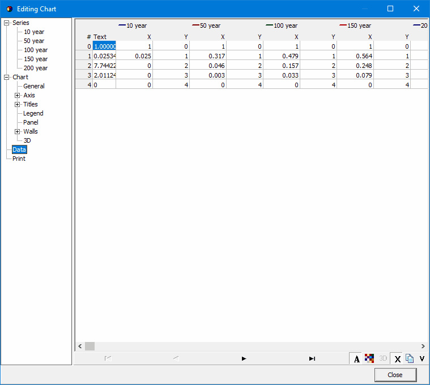This screenshot has height=385, width=430.
Task: Toggle the X values column icon
Action: click(397, 358)
